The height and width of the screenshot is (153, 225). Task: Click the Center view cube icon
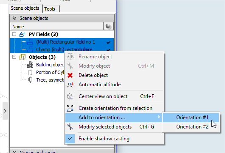pyautogui.click(x=70, y=96)
